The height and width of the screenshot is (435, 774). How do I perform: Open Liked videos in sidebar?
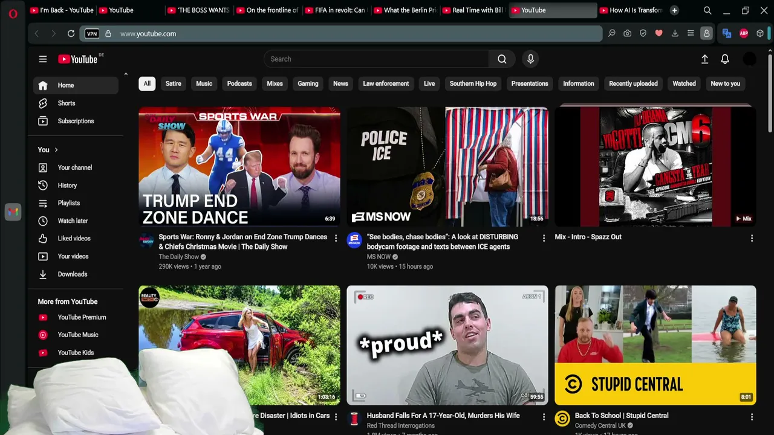tap(76, 239)
